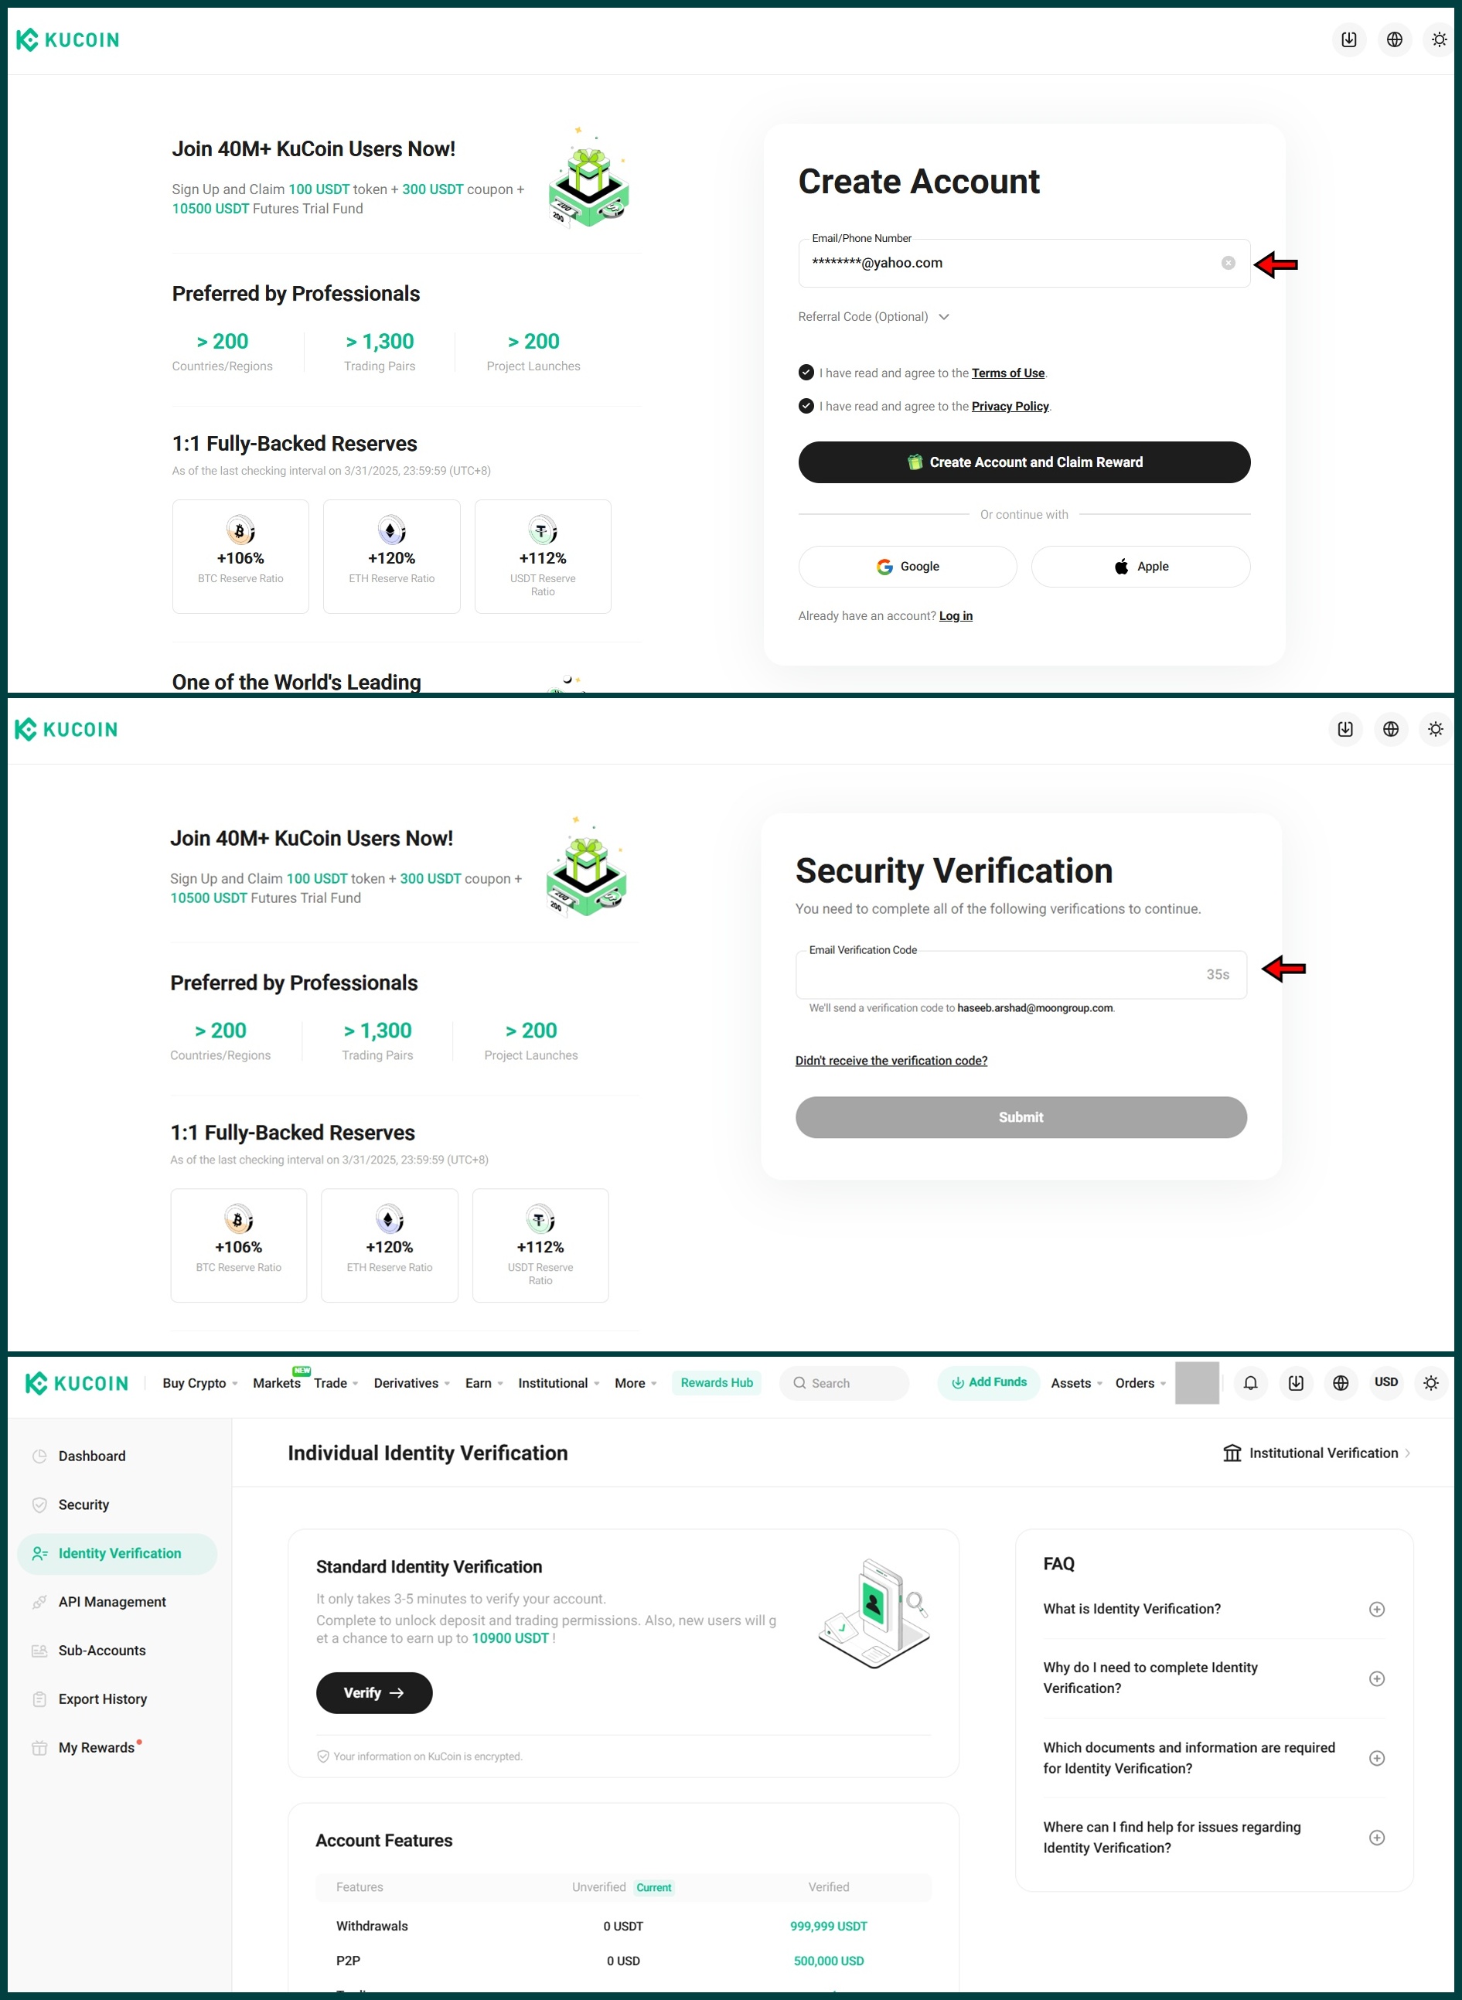The height and width of the screenshot is (2000, 1462).
Task: Open the Markets menu item
Action: point(276,1383)
